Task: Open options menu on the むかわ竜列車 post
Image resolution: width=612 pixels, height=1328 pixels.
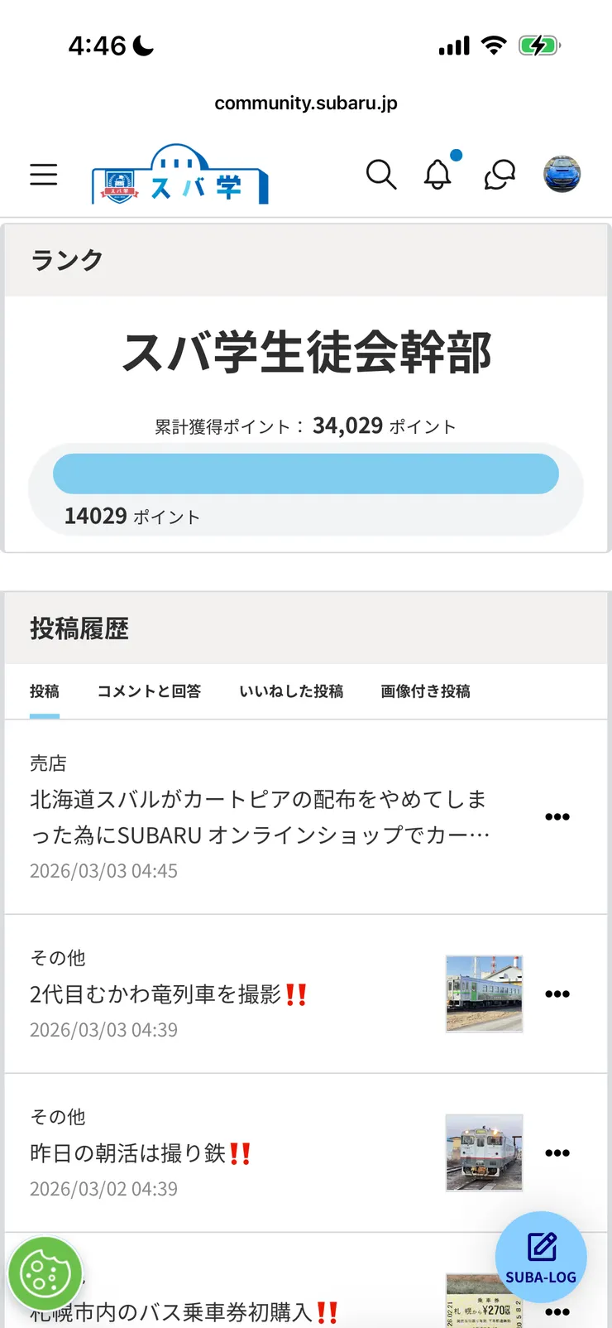Action: click(x=558, y=993)
